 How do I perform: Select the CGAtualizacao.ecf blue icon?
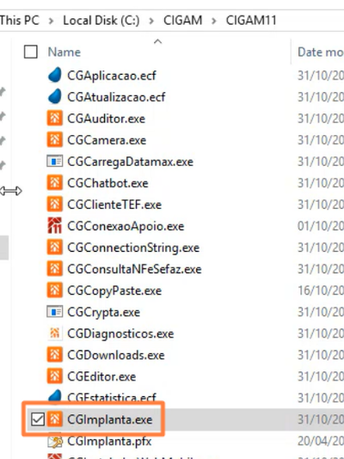point(55,96)
